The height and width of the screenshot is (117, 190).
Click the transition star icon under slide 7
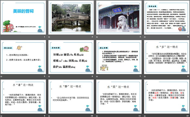pos(97,77)
